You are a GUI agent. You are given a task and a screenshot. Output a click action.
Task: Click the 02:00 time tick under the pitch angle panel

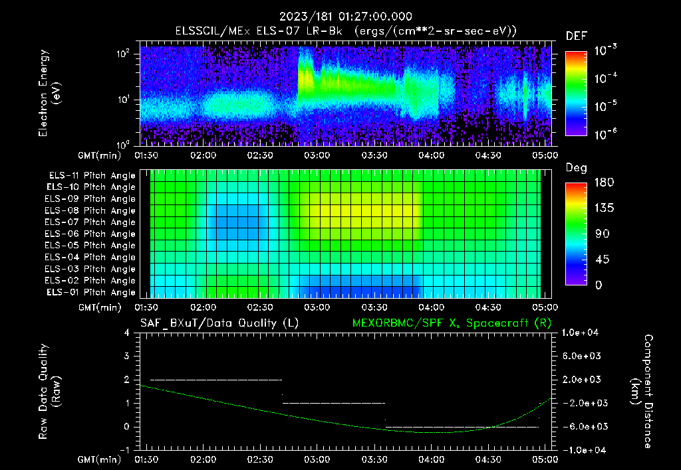click(203, 307)
